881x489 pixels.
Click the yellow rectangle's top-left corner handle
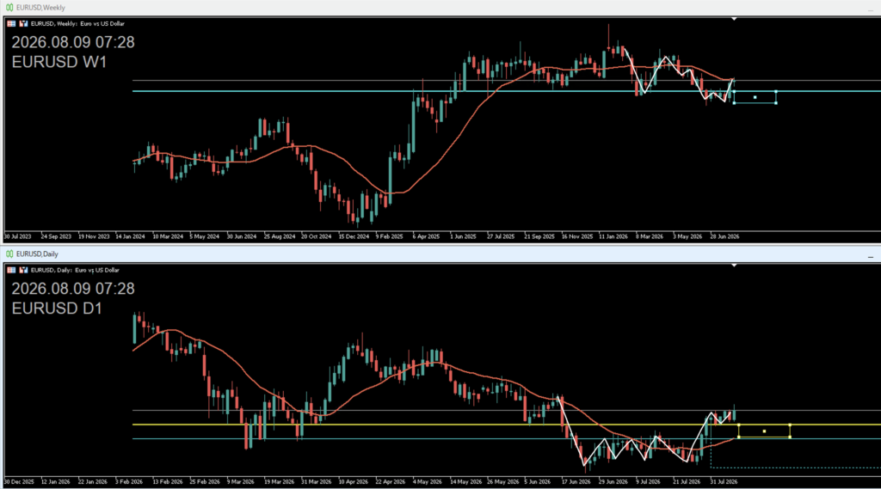click(739, 425)
